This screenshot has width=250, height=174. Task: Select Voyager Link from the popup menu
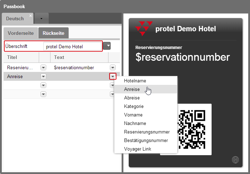coord(146,149)
